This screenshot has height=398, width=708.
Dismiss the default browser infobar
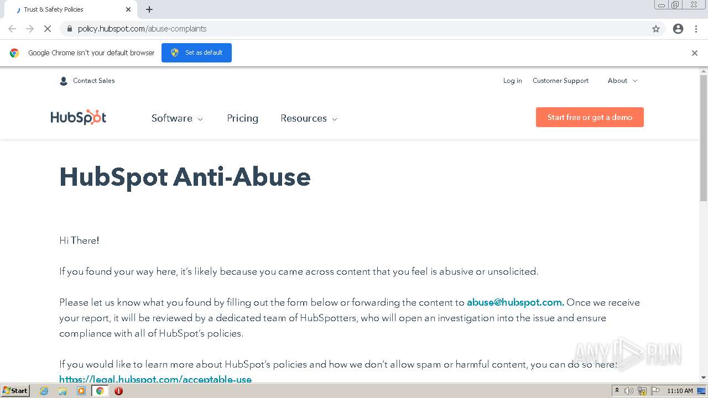pyautogui.click(x=695, y=53)
